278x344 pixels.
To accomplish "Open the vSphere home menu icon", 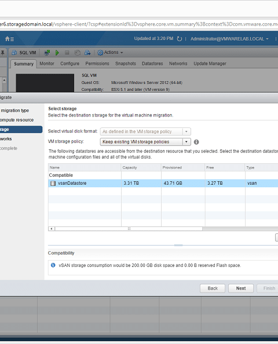I will [9, 39].
